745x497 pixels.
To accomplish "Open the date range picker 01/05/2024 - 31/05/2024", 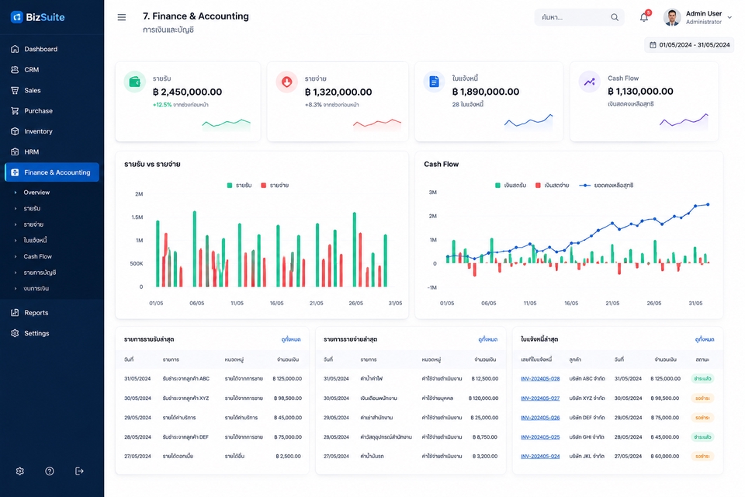I will coord(689,45).
